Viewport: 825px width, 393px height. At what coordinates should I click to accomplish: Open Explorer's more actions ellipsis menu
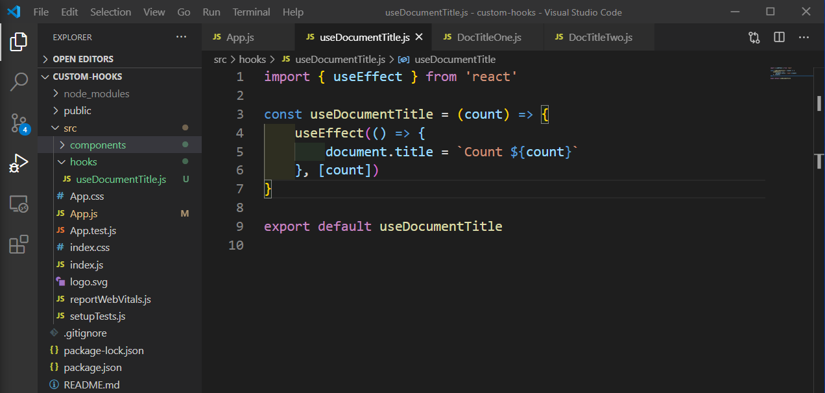click(x=182, y=37)
